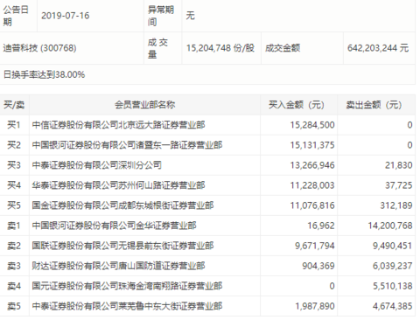Click the buy amount 16,962
The height and width of the screenshot is (320, 420).
coord(321,226)
